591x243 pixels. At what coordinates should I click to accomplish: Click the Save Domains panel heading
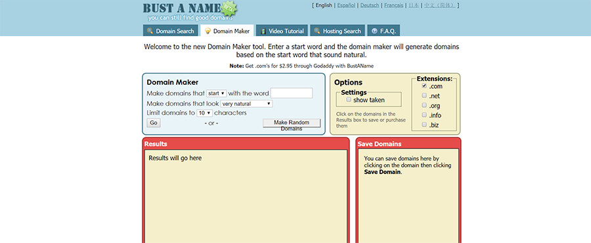coord(380,144)
